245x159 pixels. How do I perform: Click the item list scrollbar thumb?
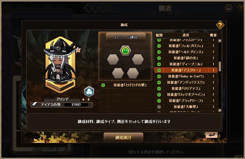tap(220, 66)
